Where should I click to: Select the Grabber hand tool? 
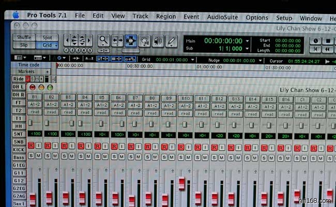pyautogui.click(x=145, y=41)
